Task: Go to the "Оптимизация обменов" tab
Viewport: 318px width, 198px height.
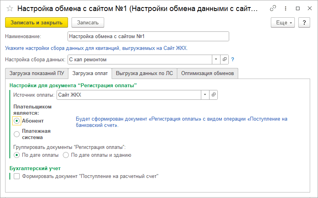Action: [208, 73]
